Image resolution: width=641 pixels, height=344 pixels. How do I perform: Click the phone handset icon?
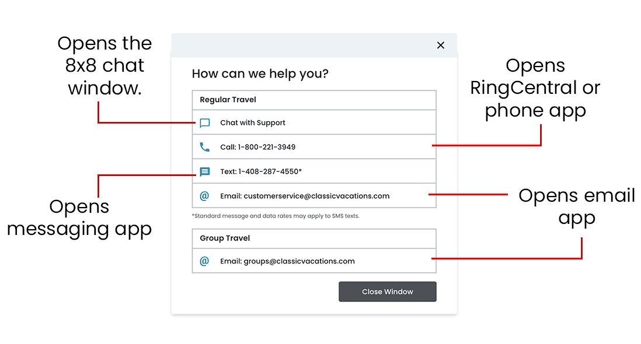204,147
